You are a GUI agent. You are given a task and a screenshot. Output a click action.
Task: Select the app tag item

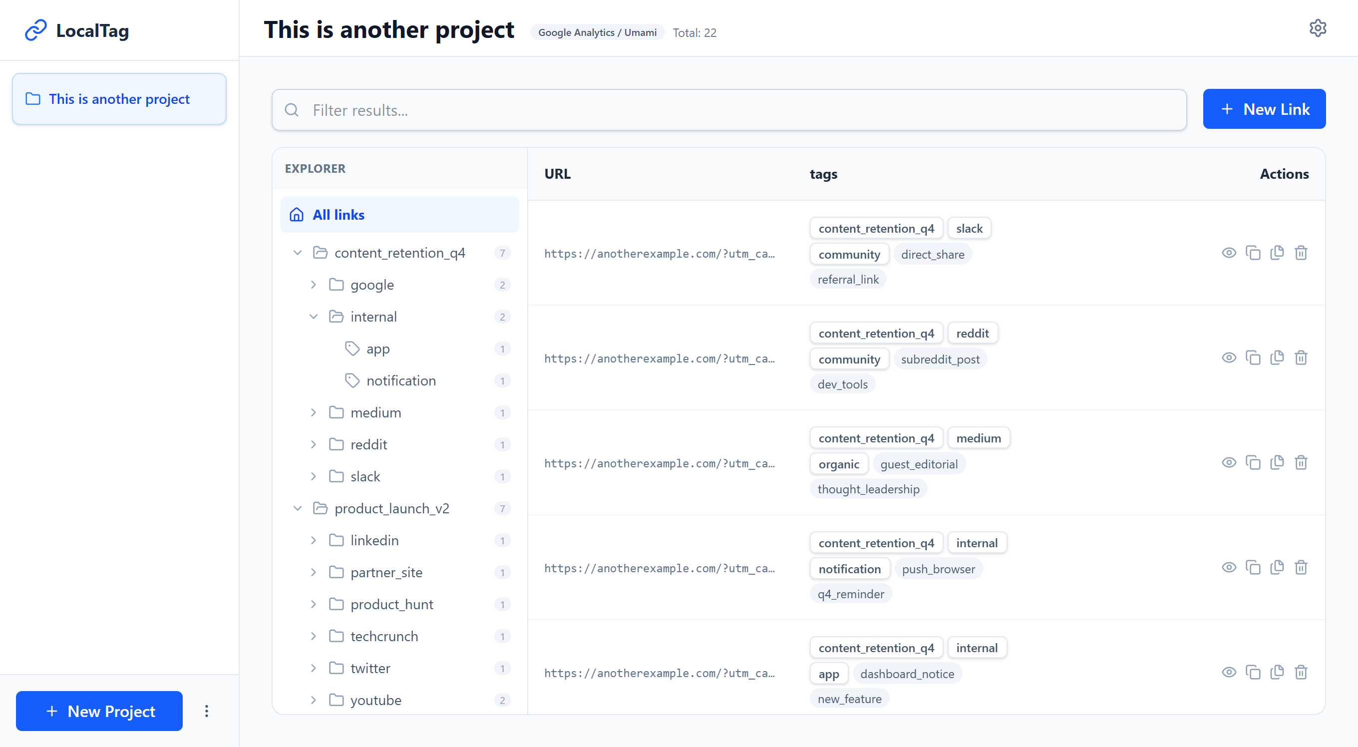(x=399, y=349)
